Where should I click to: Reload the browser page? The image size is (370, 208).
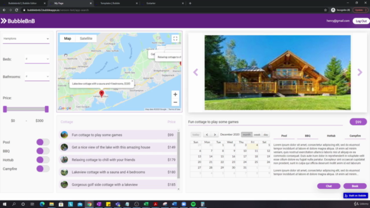click(x=17, y=10)
